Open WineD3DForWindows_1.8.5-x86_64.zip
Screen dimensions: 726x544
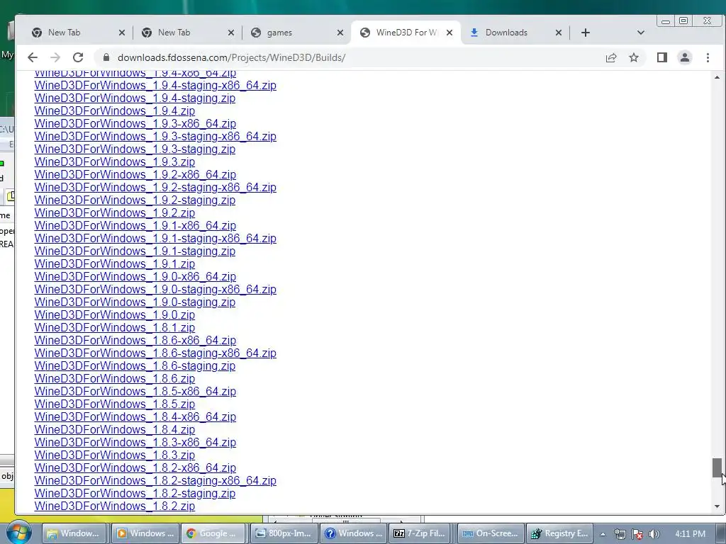[x=135, y=391]
